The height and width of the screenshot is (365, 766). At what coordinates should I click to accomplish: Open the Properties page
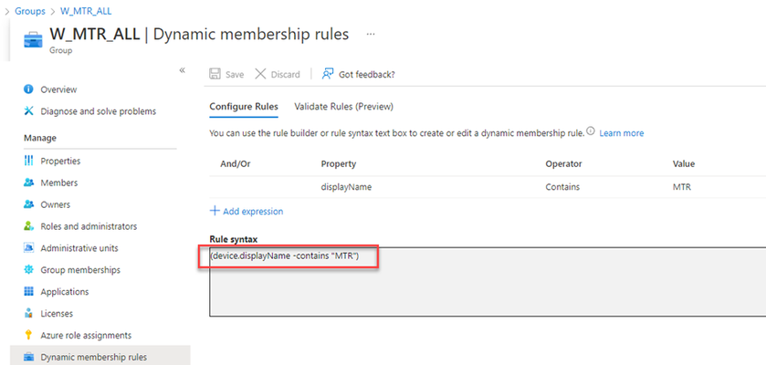coord(60,161)
